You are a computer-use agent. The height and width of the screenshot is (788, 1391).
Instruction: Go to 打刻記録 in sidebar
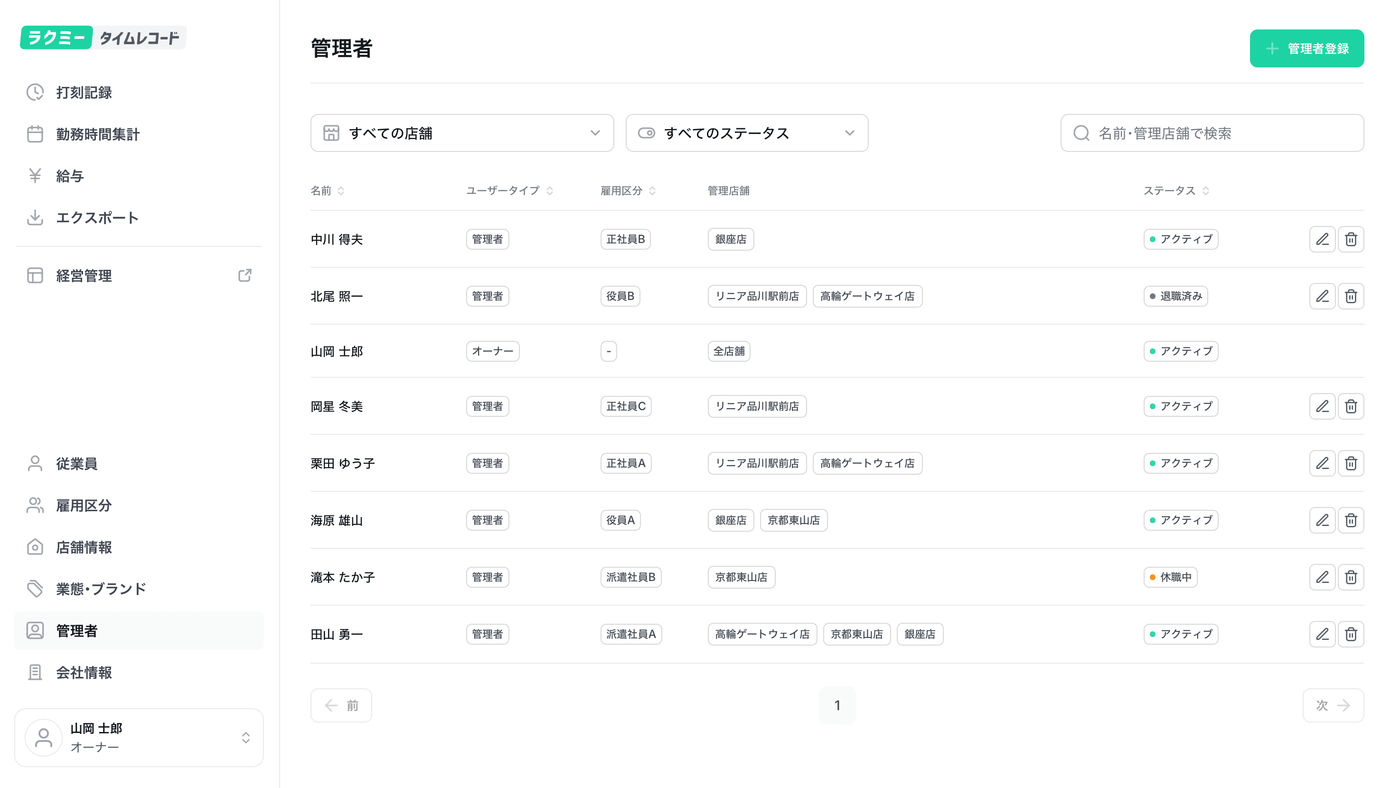pyautogui.click(x=84, y=93)
